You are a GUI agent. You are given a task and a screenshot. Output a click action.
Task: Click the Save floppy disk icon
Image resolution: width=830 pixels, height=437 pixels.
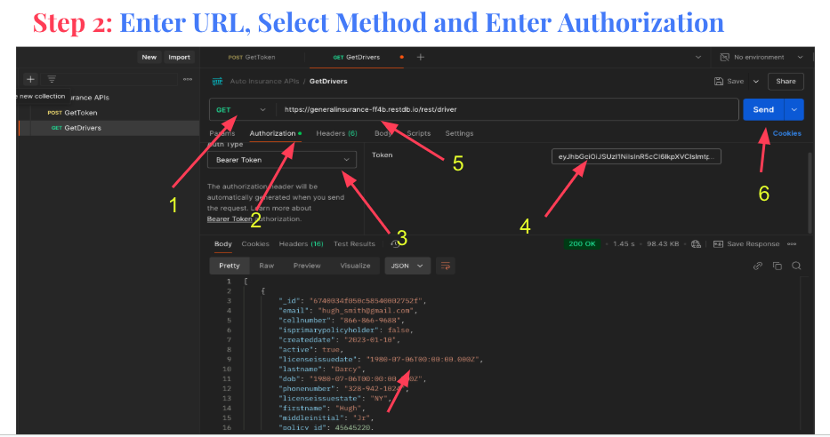718,82
